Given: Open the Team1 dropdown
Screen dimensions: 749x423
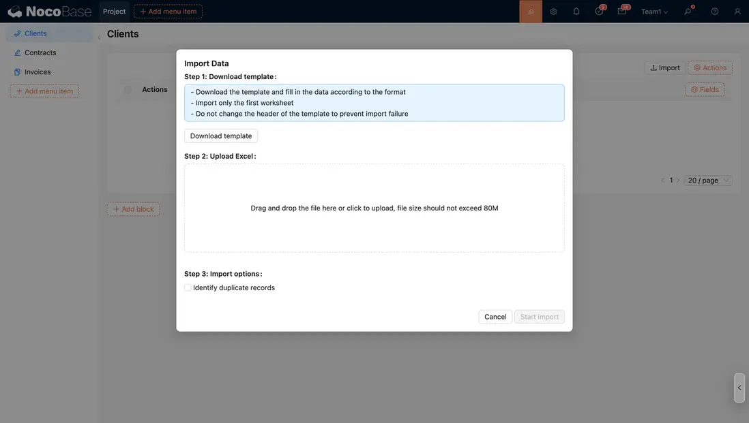Looking at the screenshot, I should tap(654, 12).
